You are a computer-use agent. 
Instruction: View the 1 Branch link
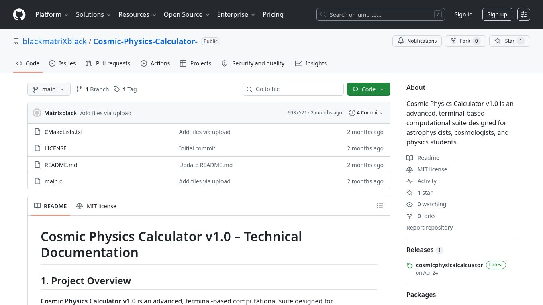(92, 89)
